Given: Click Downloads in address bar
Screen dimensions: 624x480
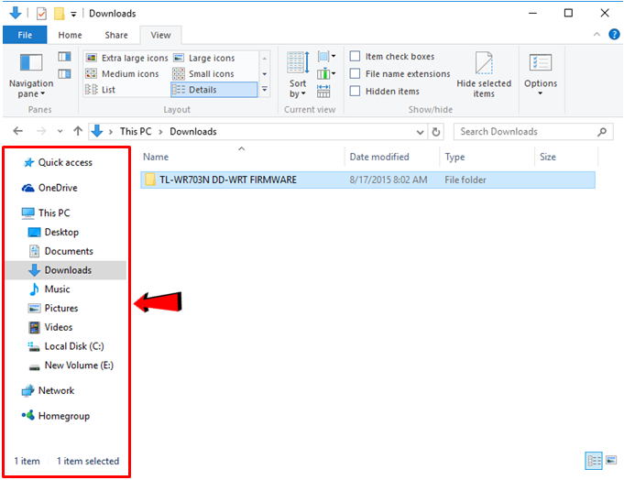Looking at the screenshot, I should [x=193, y=132].
